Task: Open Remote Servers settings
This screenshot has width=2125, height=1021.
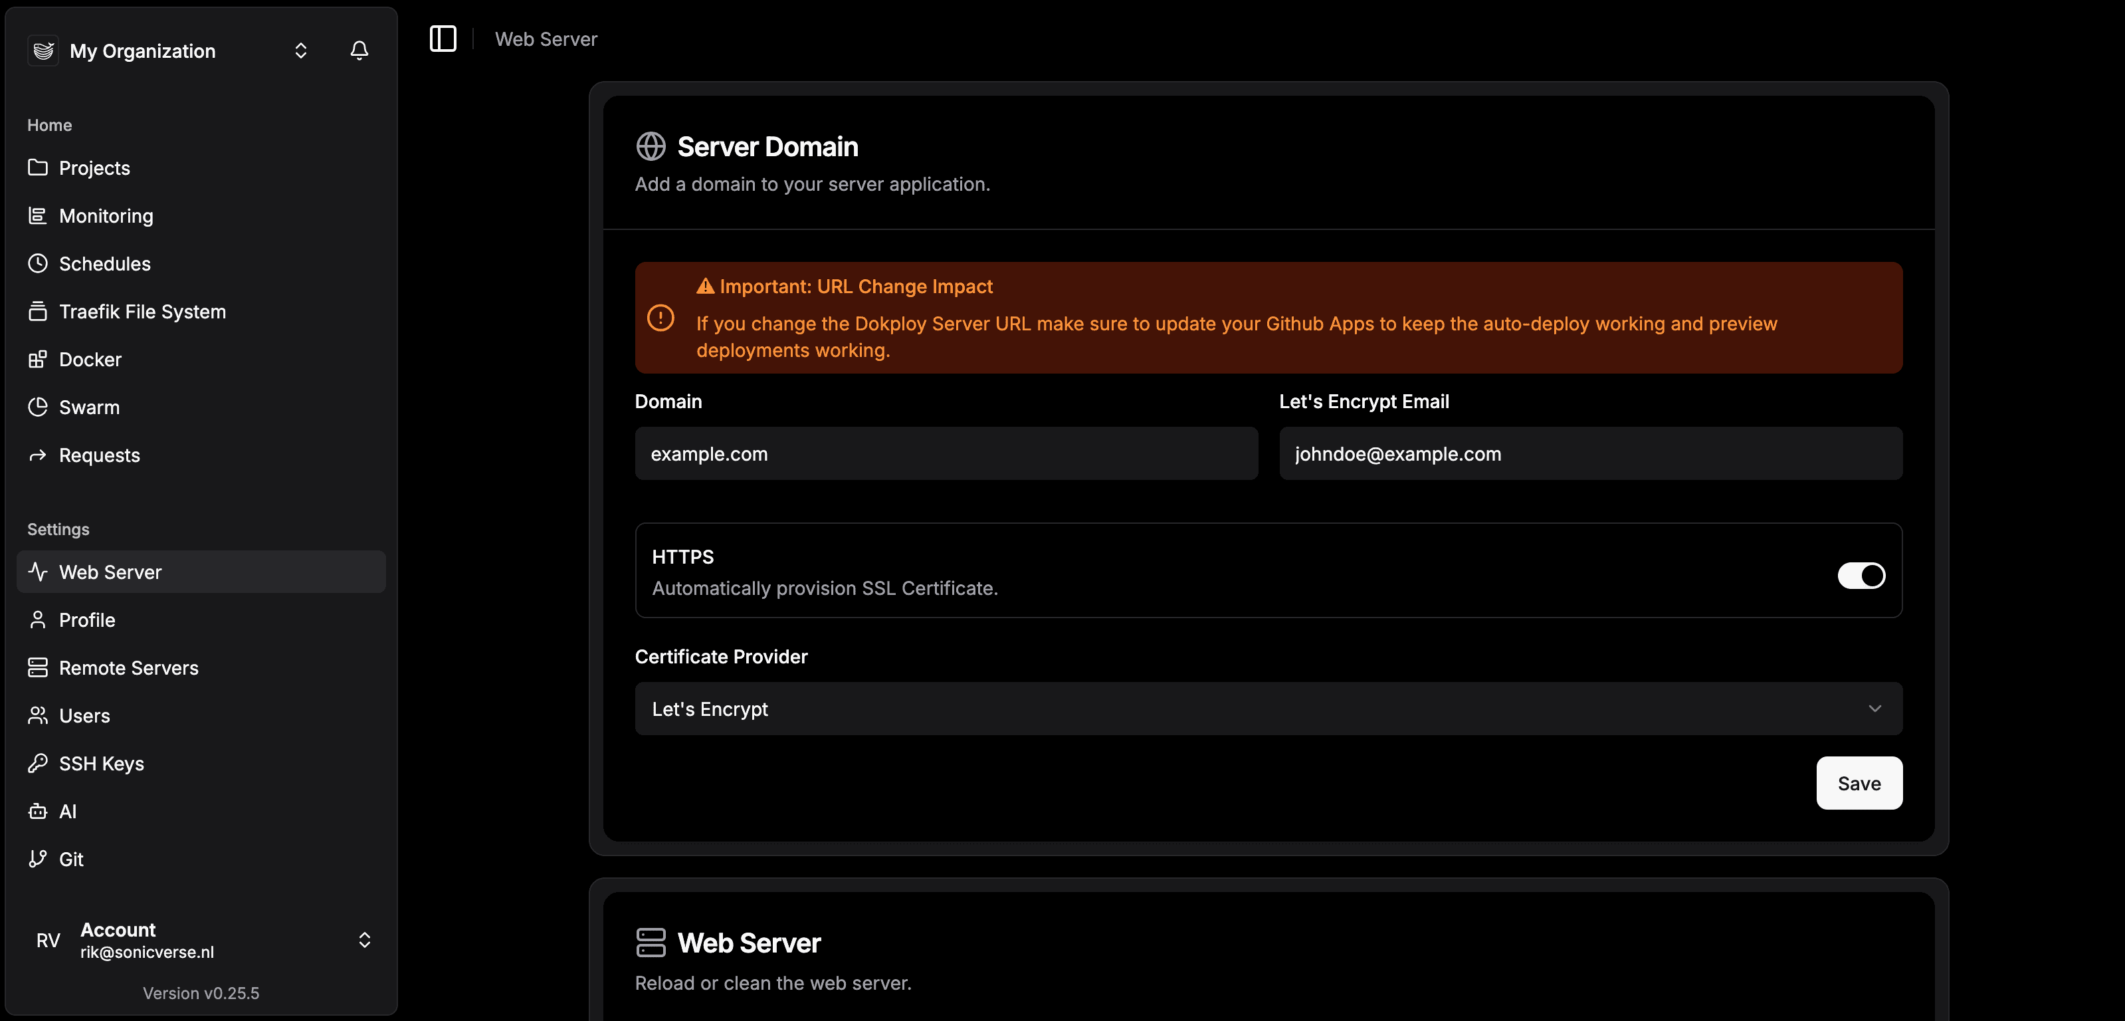Action: [x=128, y=668]
